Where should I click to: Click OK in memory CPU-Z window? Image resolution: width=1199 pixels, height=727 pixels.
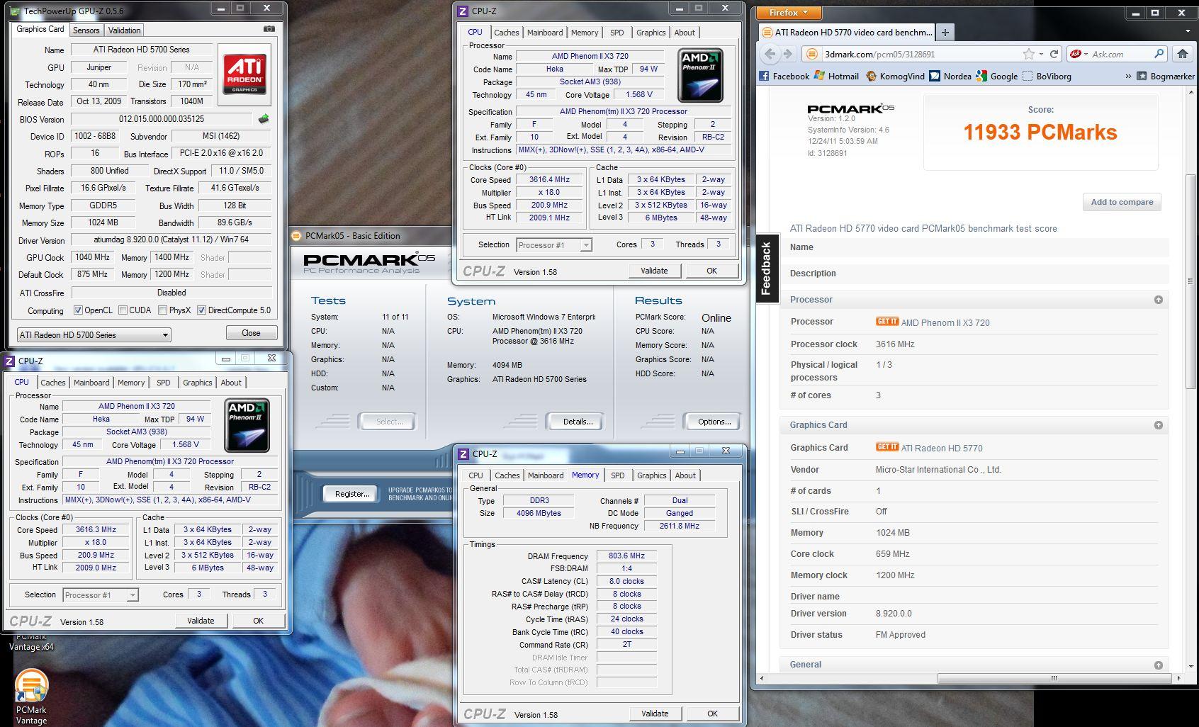point(712,714)
